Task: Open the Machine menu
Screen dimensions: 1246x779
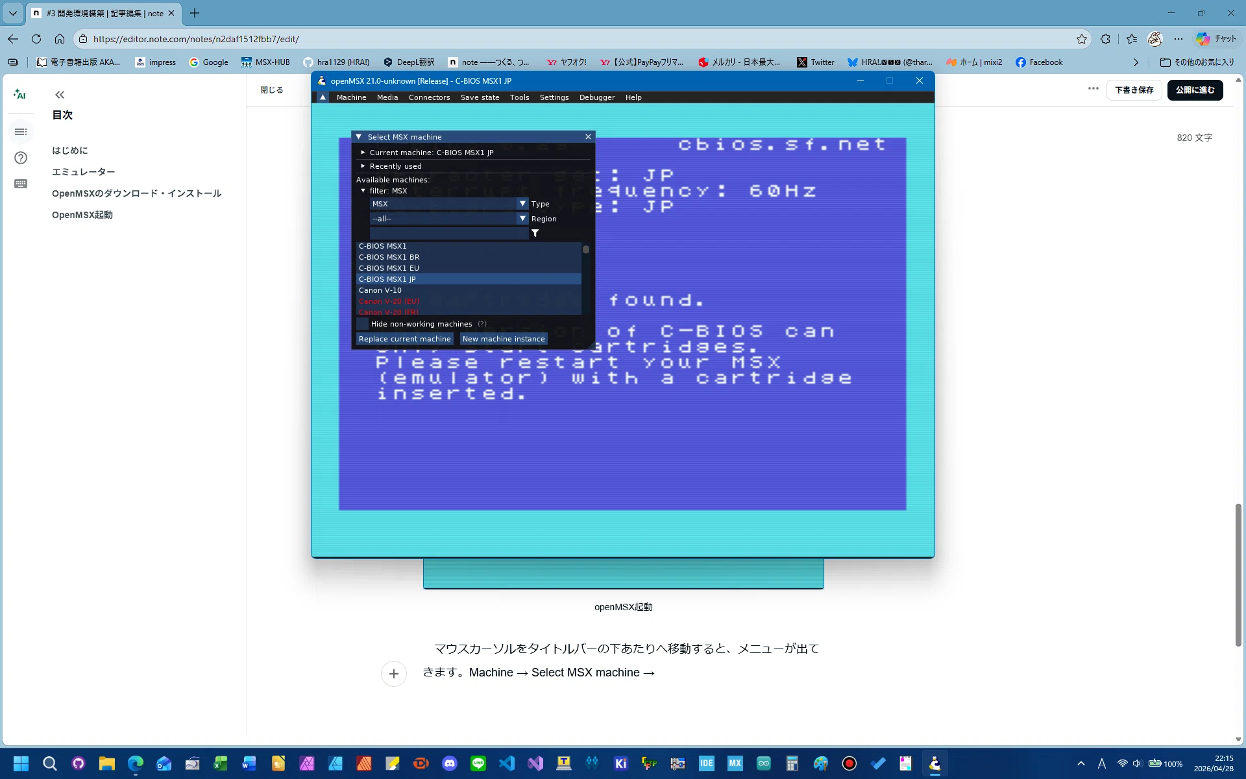Action: tap(351, 97)
